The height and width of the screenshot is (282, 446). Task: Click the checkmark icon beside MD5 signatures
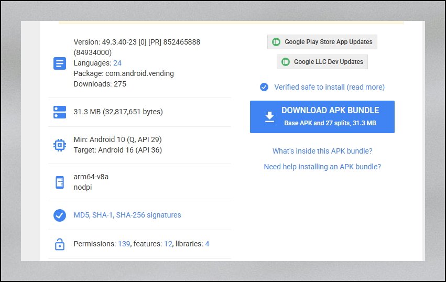pyautogui.click(x=60, y=215)
